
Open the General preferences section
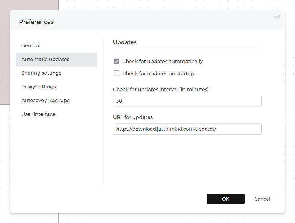(x=31, y=45)
